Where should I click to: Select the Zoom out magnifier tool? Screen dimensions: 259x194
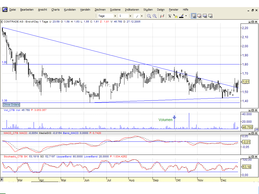point(149,16)
